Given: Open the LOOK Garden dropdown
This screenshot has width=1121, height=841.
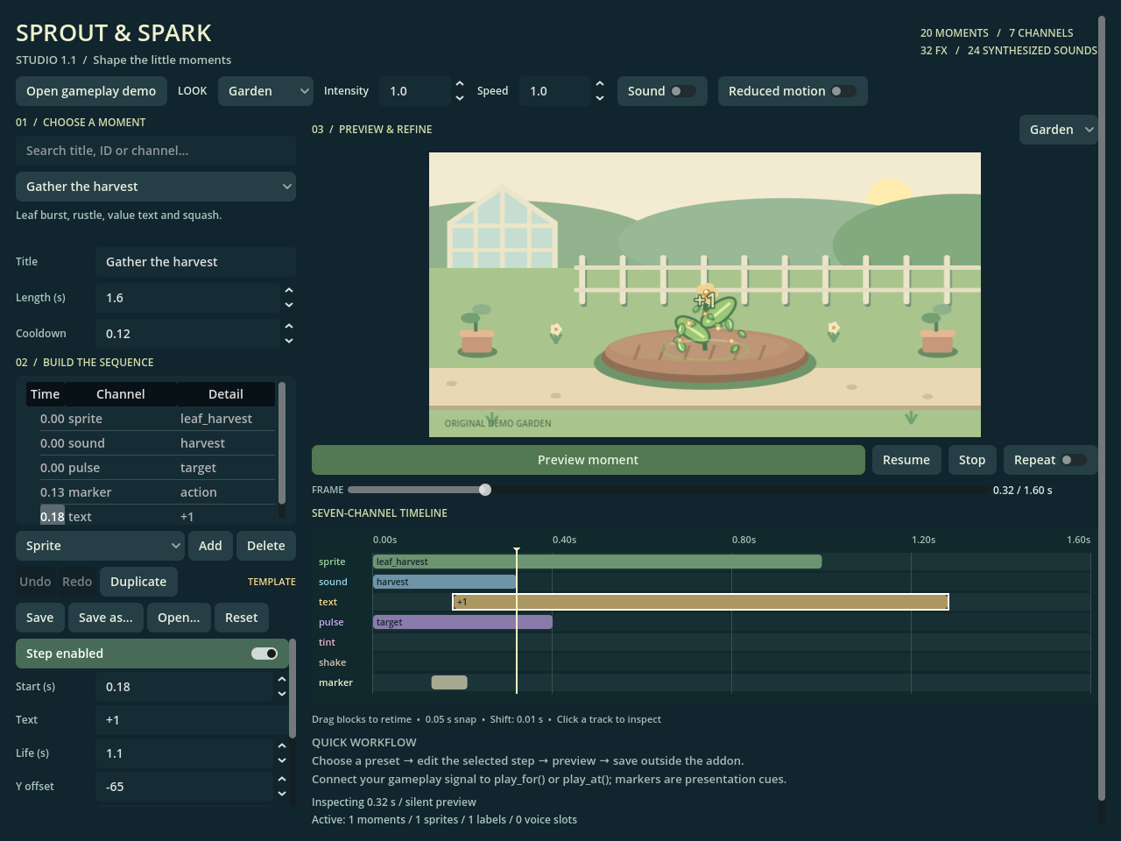Looking at the screenshot, I should pos(265,91).
